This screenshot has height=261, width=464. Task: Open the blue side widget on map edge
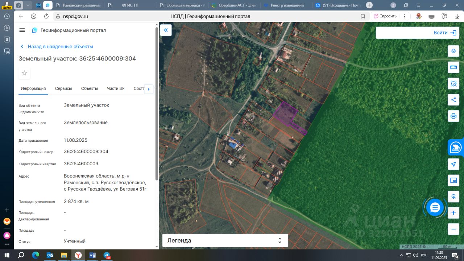click(456, 148)
